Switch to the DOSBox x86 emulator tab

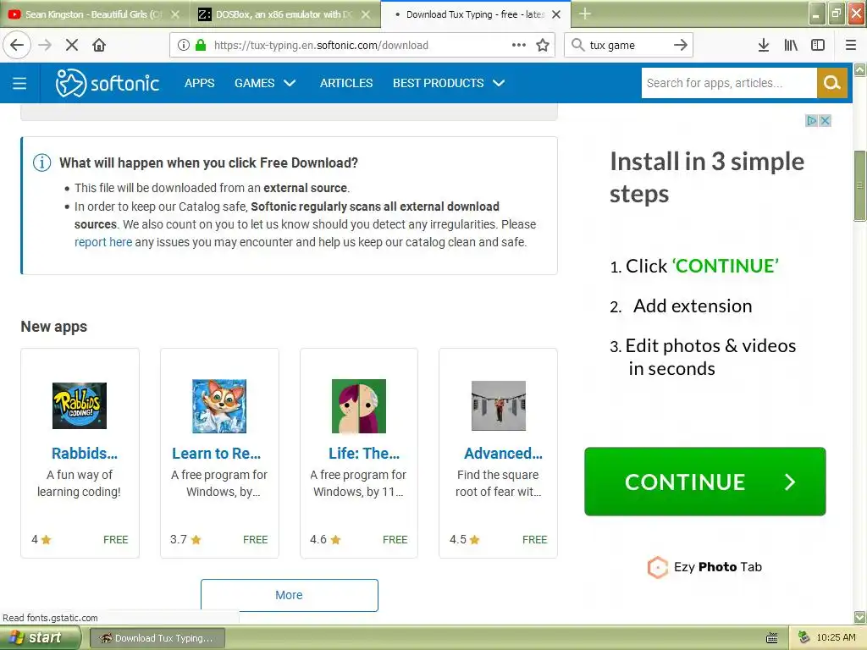pyautogui.click(x=284, y=14)
